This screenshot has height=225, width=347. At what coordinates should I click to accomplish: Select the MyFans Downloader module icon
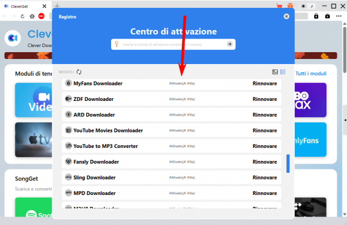(x=69, y=83)
